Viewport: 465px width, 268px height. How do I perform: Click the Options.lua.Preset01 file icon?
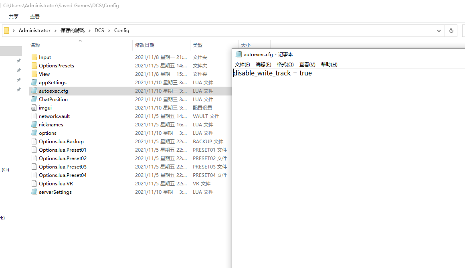pos(34,150)
